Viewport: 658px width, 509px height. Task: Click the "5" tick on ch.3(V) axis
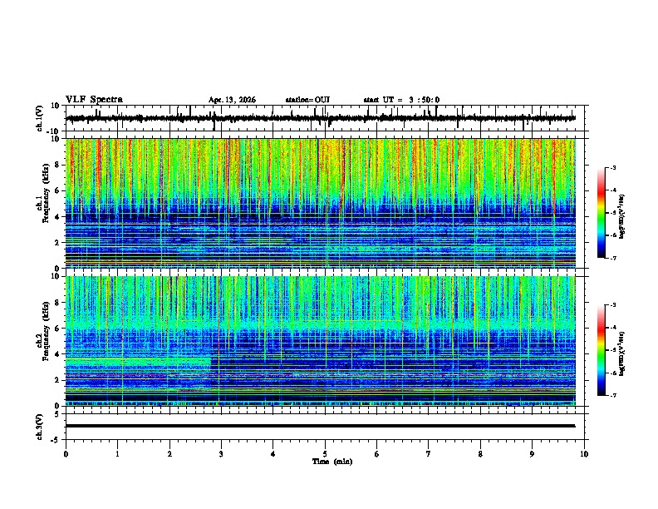[58, 414]
